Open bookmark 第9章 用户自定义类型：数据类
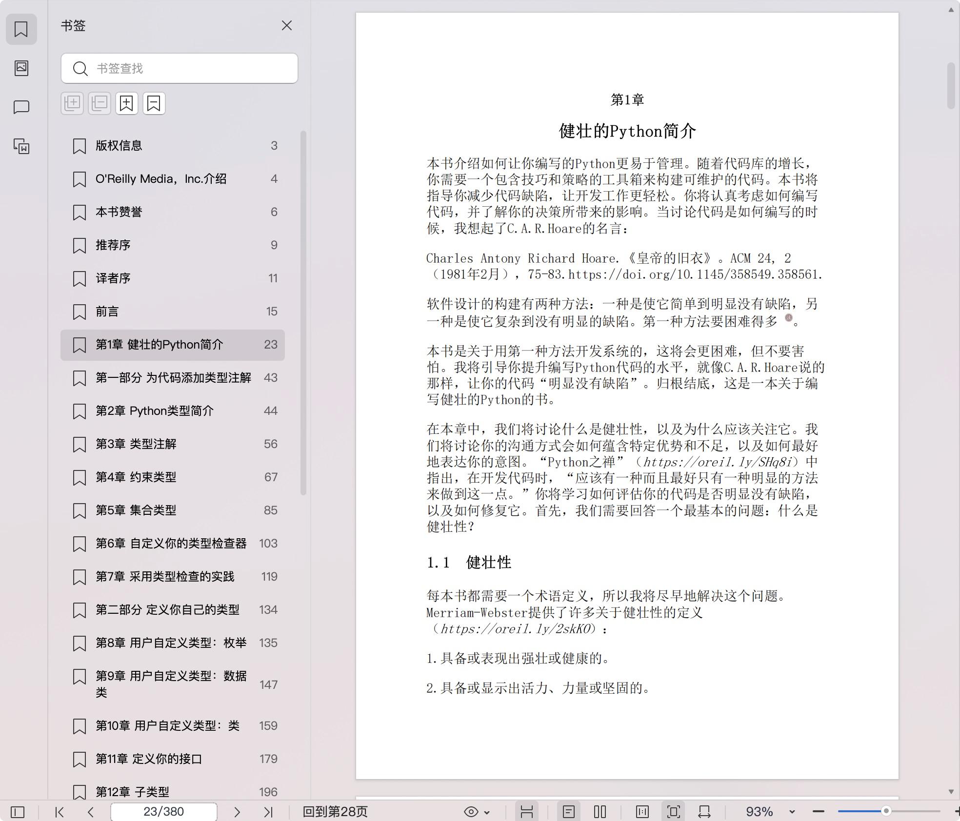 [173, 684]
